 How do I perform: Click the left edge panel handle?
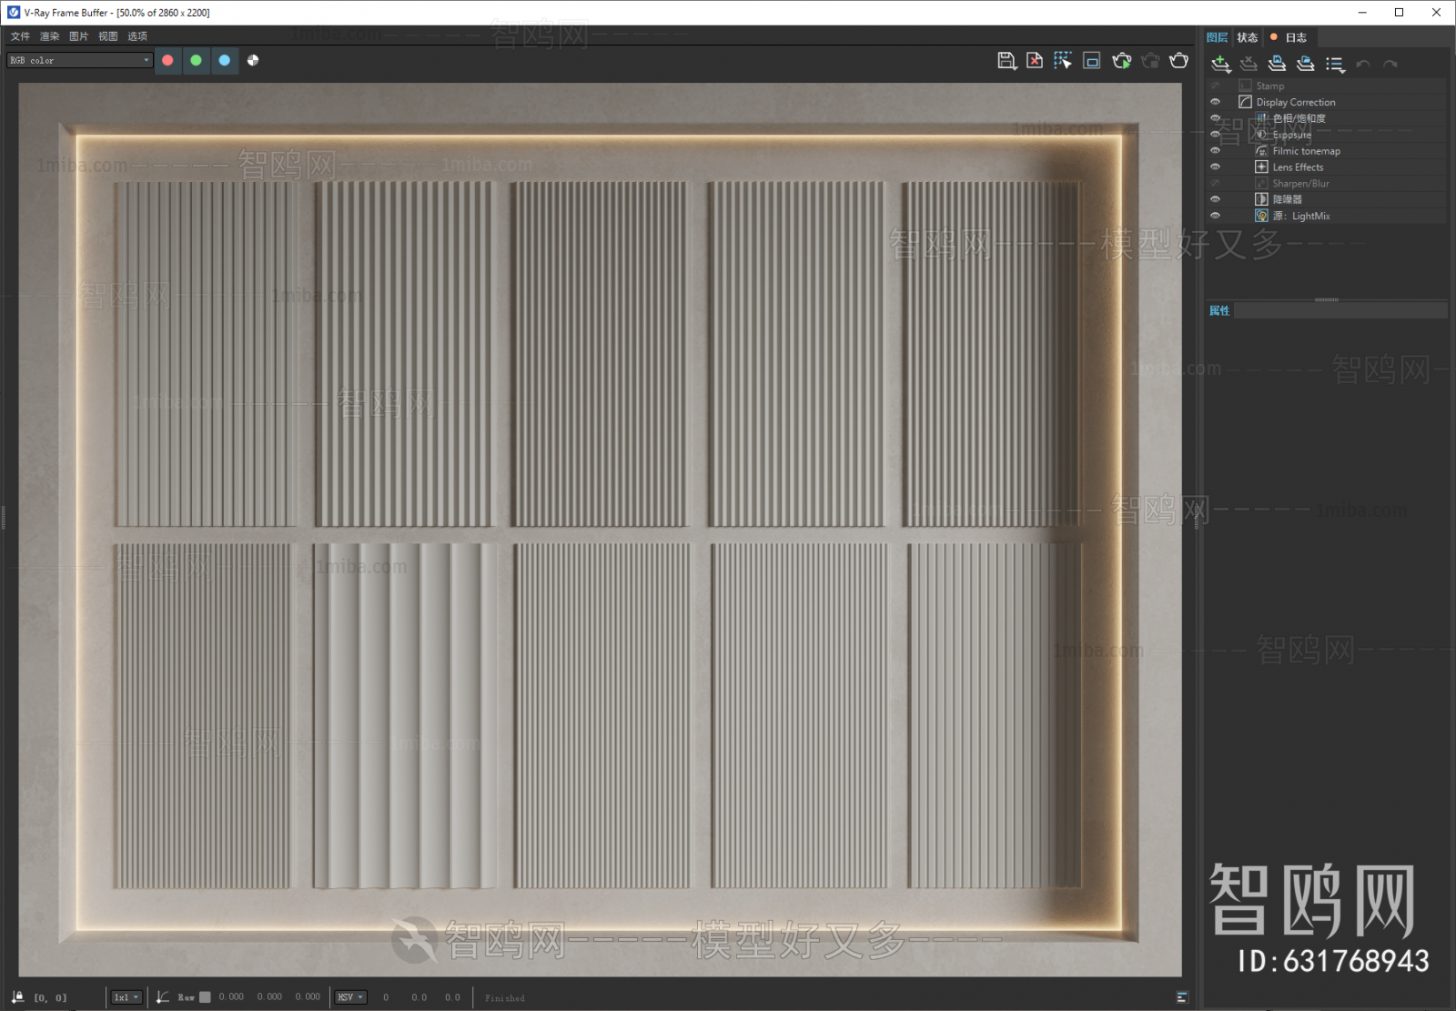pyautogui.click(x=4, y=518)
